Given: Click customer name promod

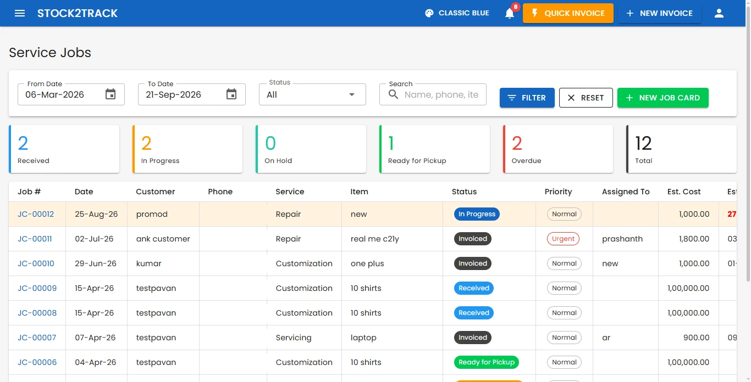Looking at the screenshot, I should click(152, 214).
